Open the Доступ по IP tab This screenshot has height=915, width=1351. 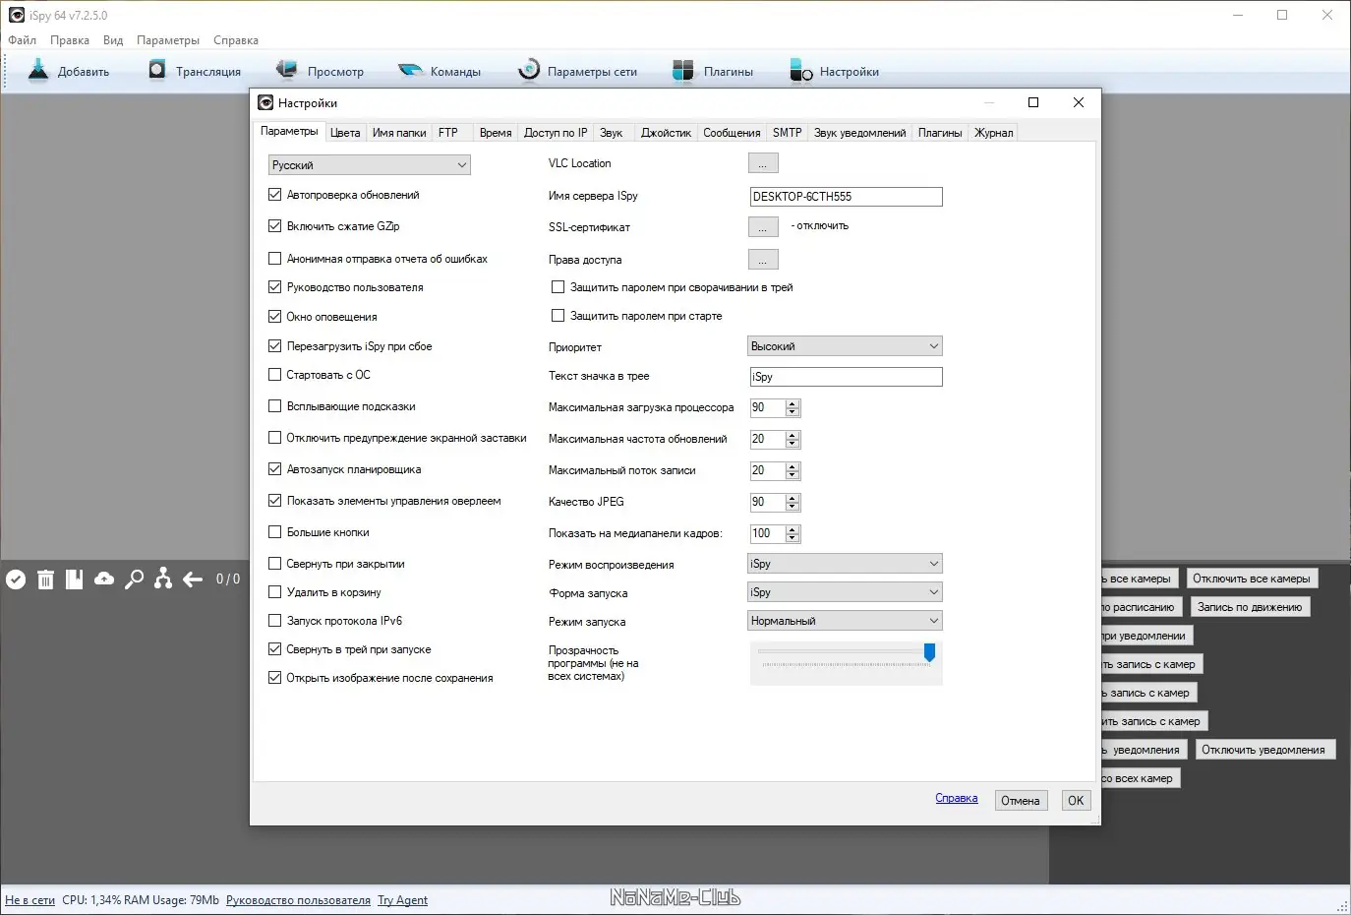(x=556, y=133)
